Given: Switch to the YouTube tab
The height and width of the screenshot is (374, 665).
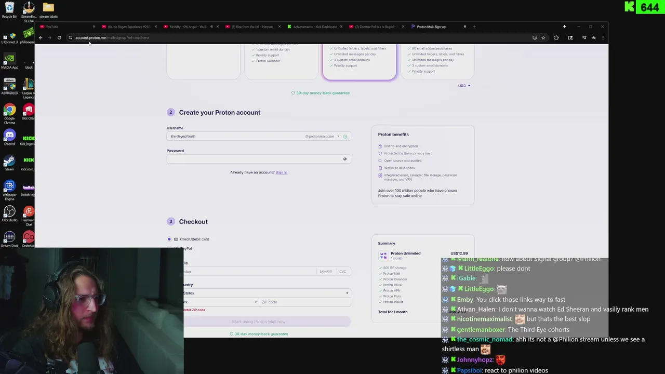Looking at the screenshot, I should pos(67,26).
